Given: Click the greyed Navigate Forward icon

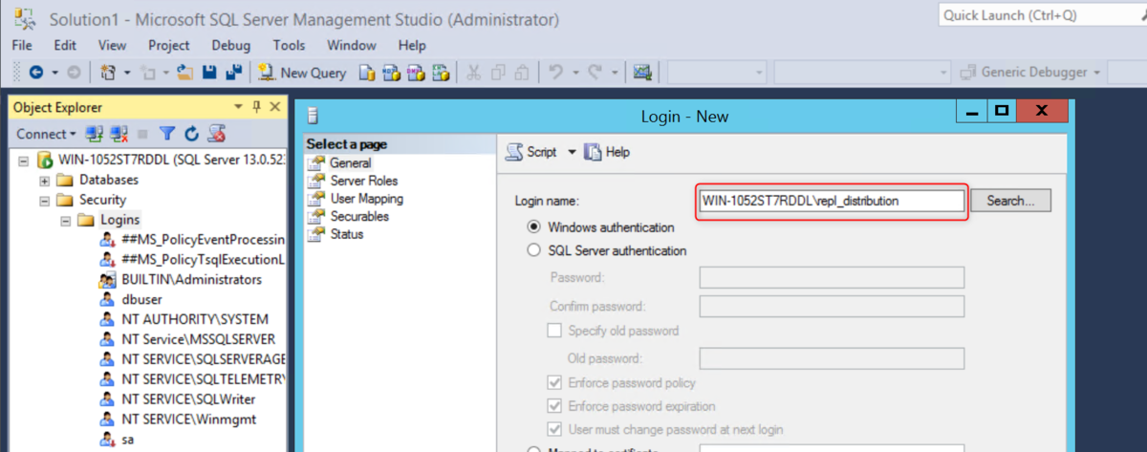Looking at the screenshot, I should [74, 72].
